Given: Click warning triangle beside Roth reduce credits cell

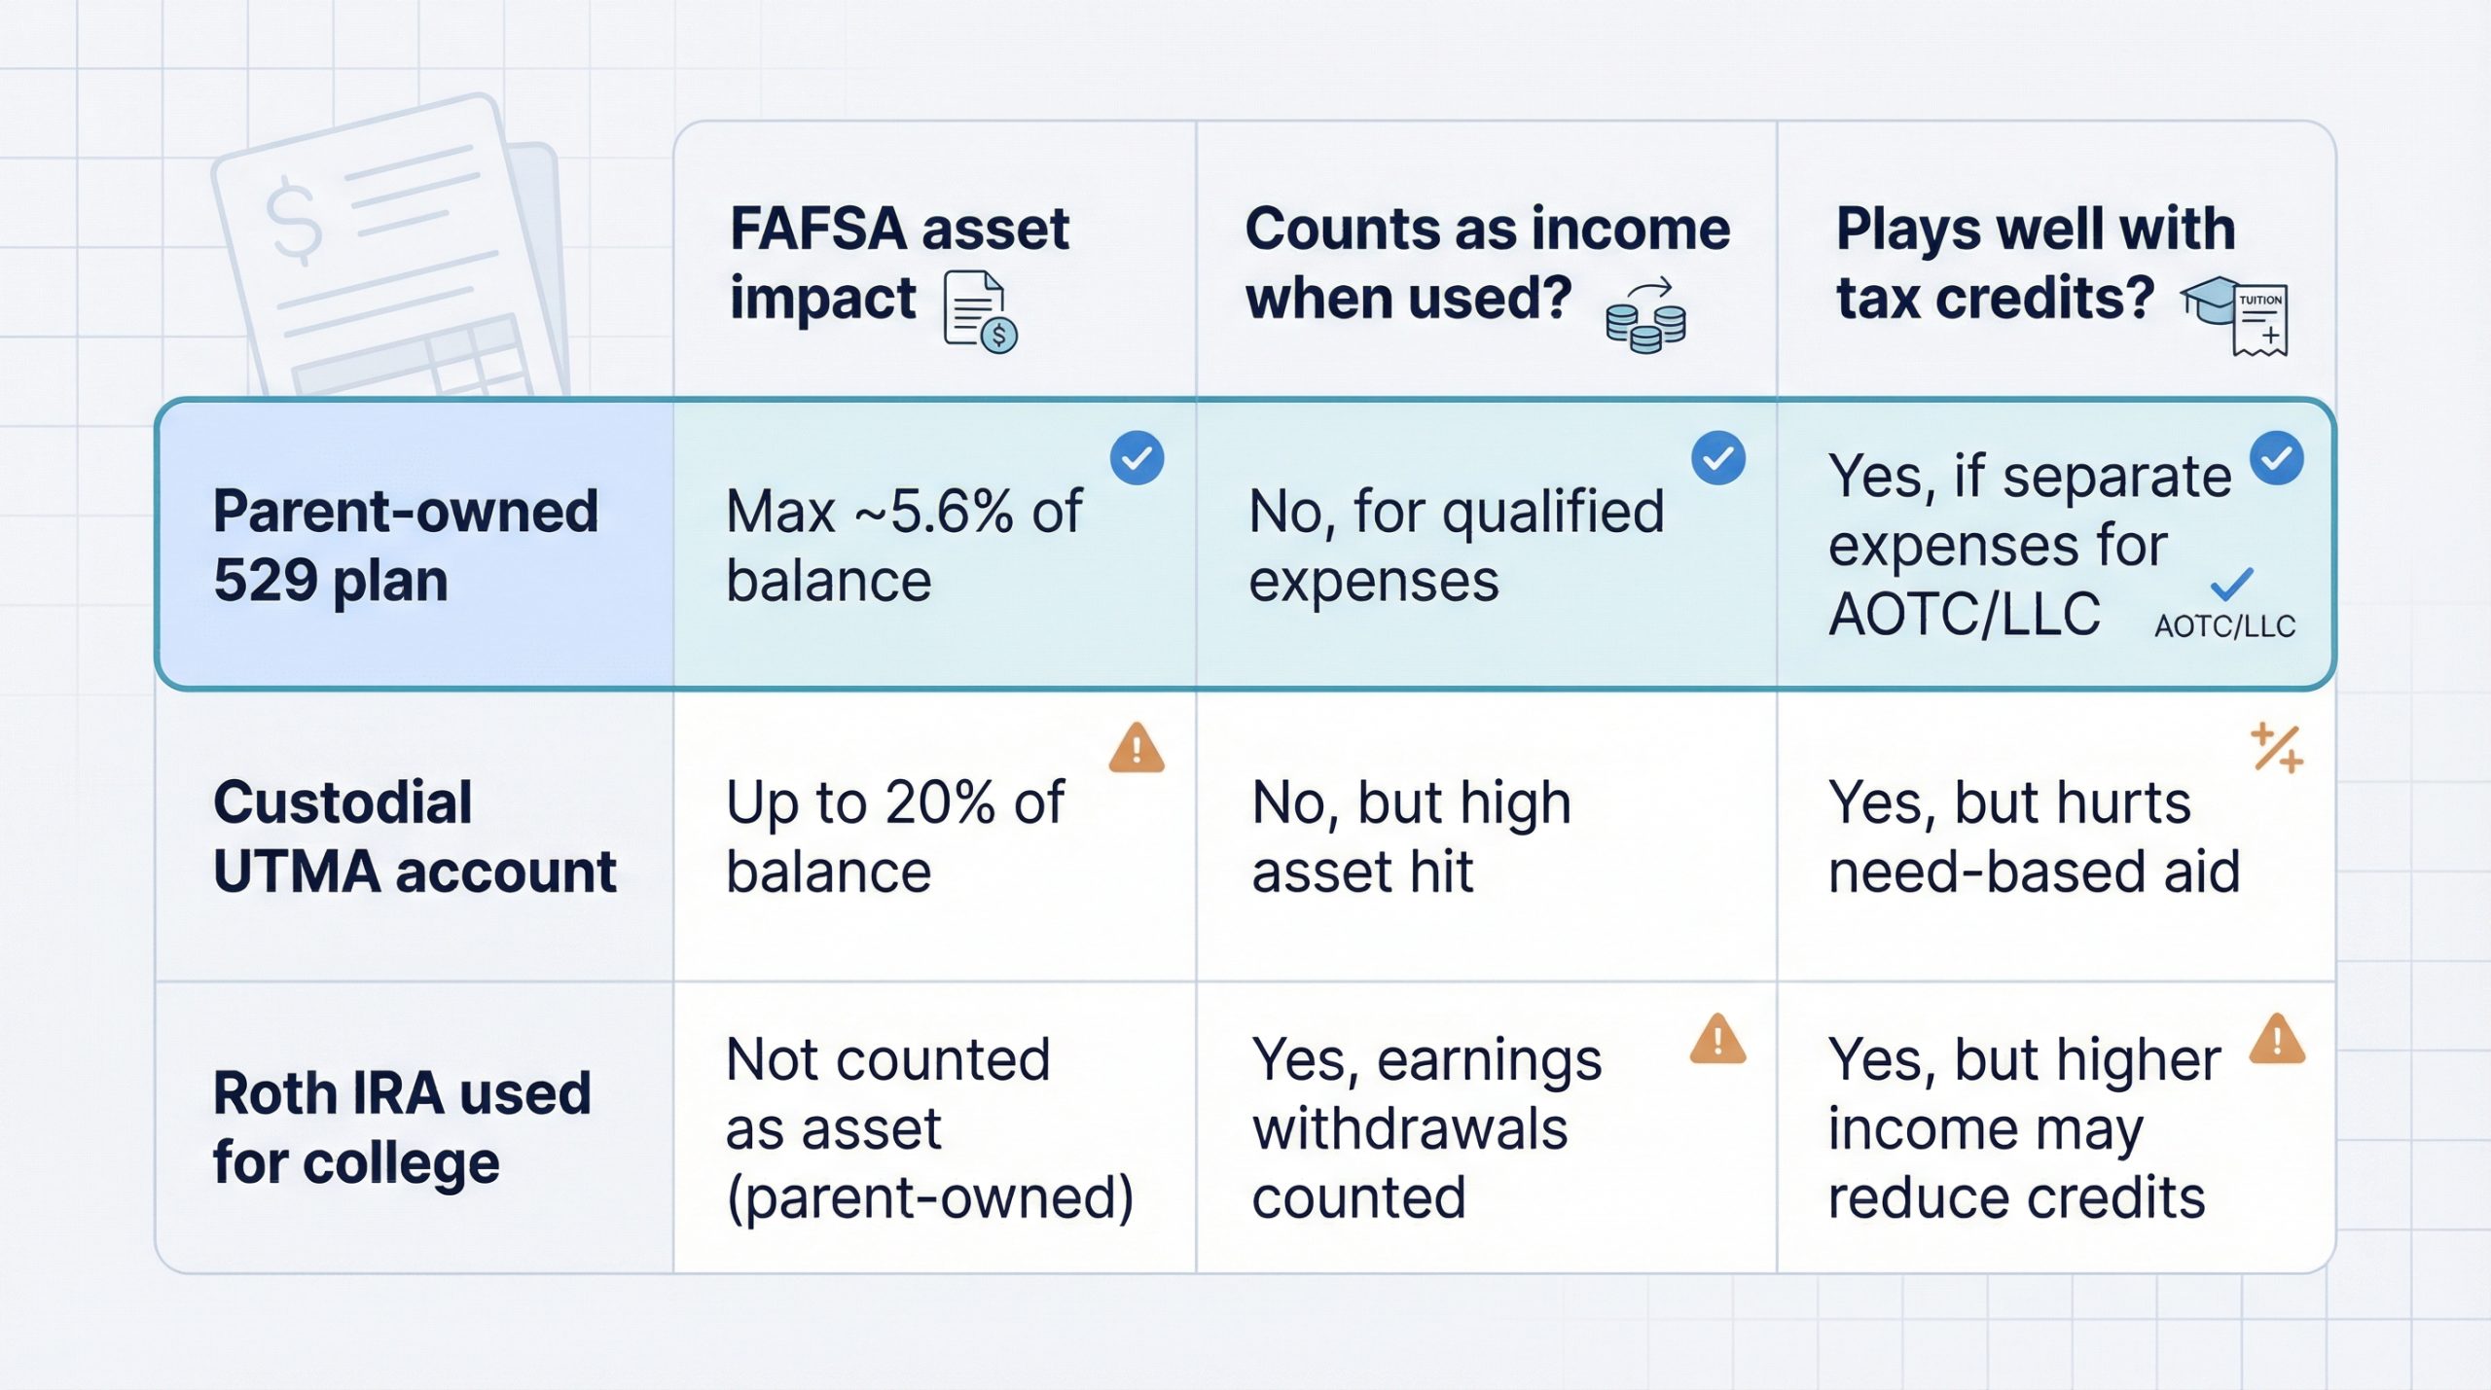Looking at the screenshot, I should [2277, 1039].
